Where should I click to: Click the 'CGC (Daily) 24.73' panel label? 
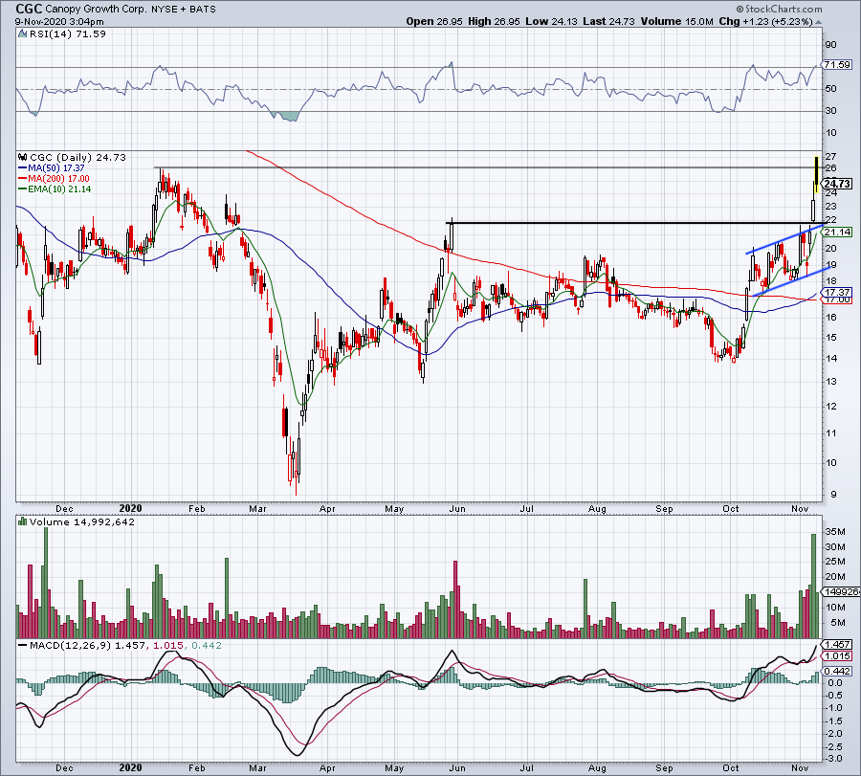[78, 157]
